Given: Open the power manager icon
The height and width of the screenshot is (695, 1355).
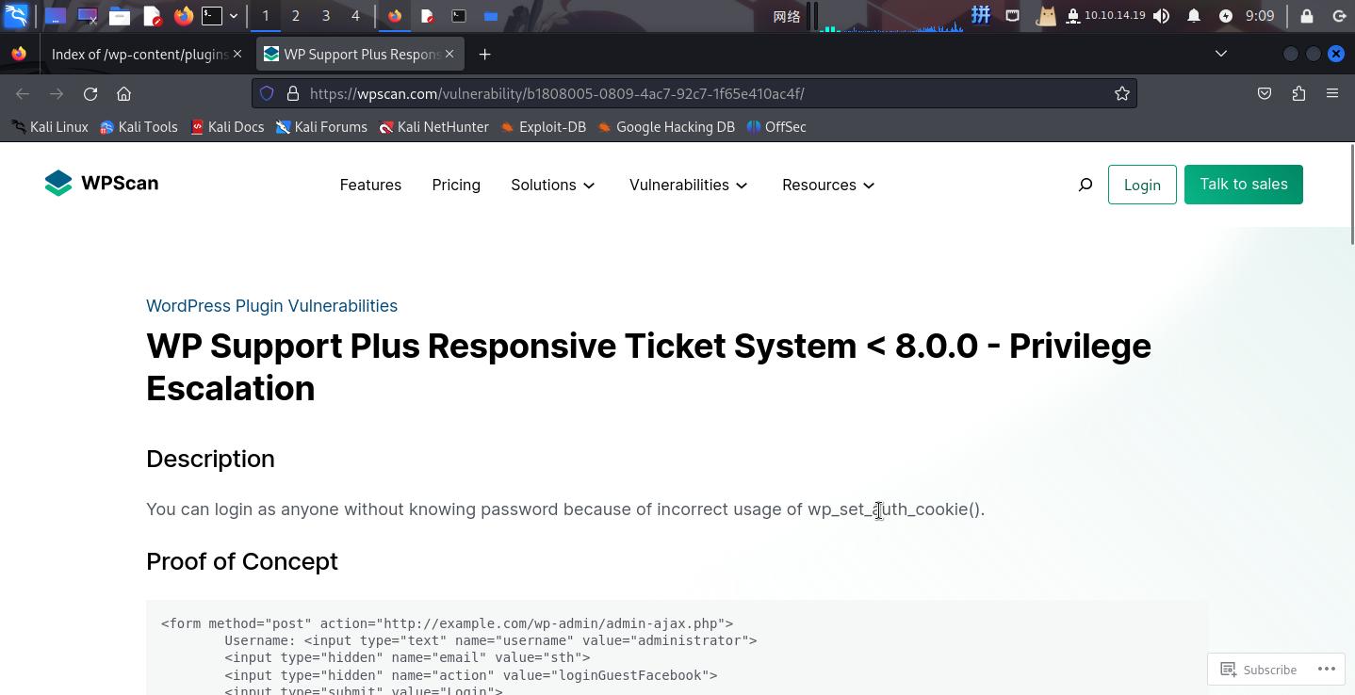Looking at the screenshot, I should coord(1225,16).
